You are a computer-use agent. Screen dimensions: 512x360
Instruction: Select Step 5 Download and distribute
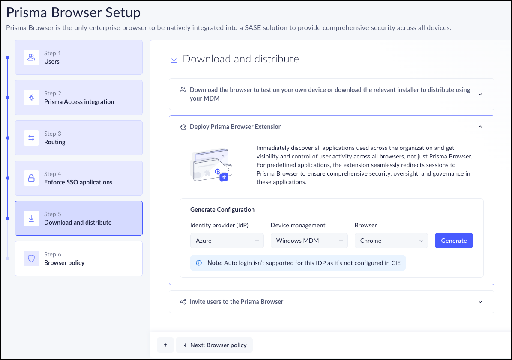tap(79, 218)
